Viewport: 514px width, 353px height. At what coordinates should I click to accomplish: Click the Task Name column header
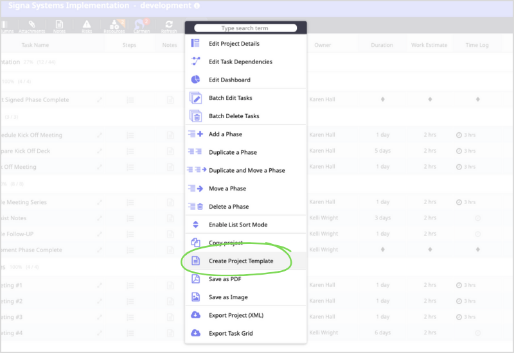(x=35, y=45)
